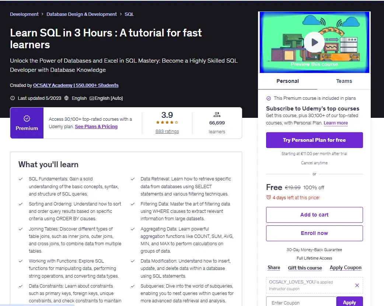Click 'Last updated 5/2023' text
The width and height of the screenshot is (384, 306).
tap(39, 98)
